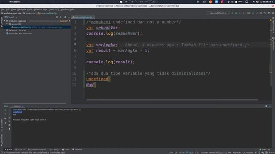Click the inspection indicator at editor top right
The height and width of the screenshot is (154, 275).
pos(271,20)
